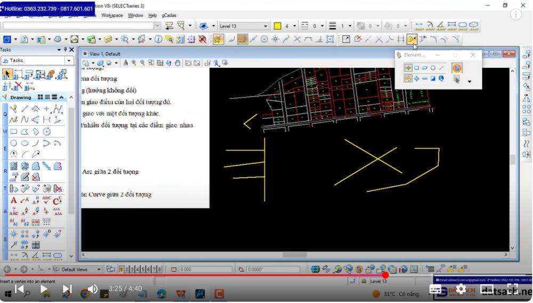Open the Workspace menu

[x=112, y=15]
